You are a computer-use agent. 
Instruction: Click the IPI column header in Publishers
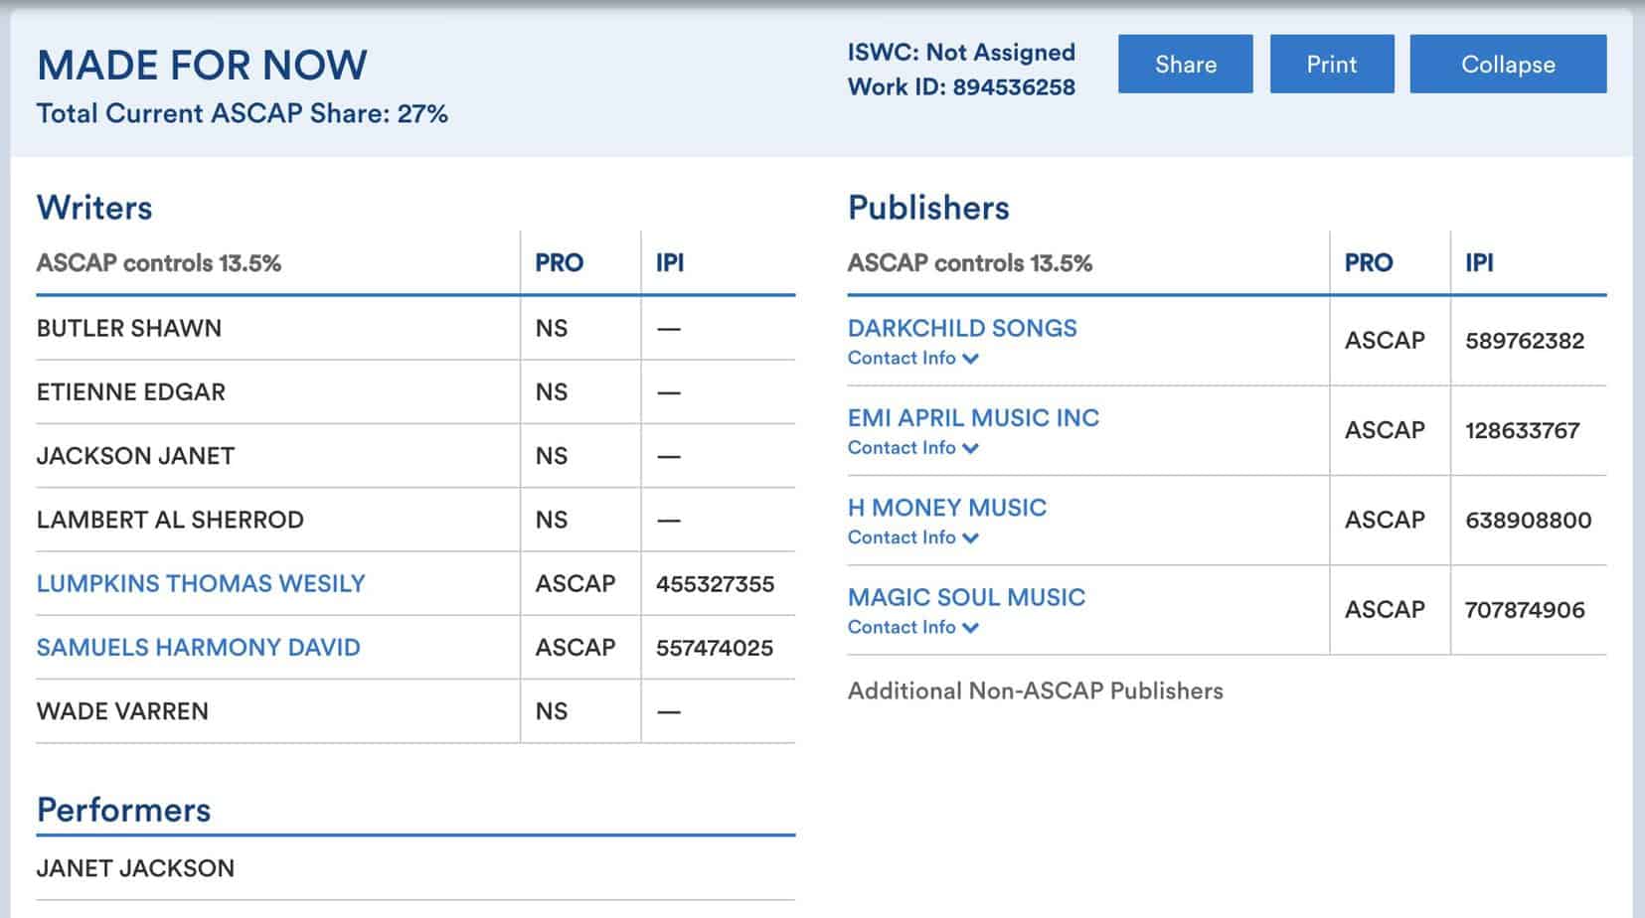[x=1478, y=263]
